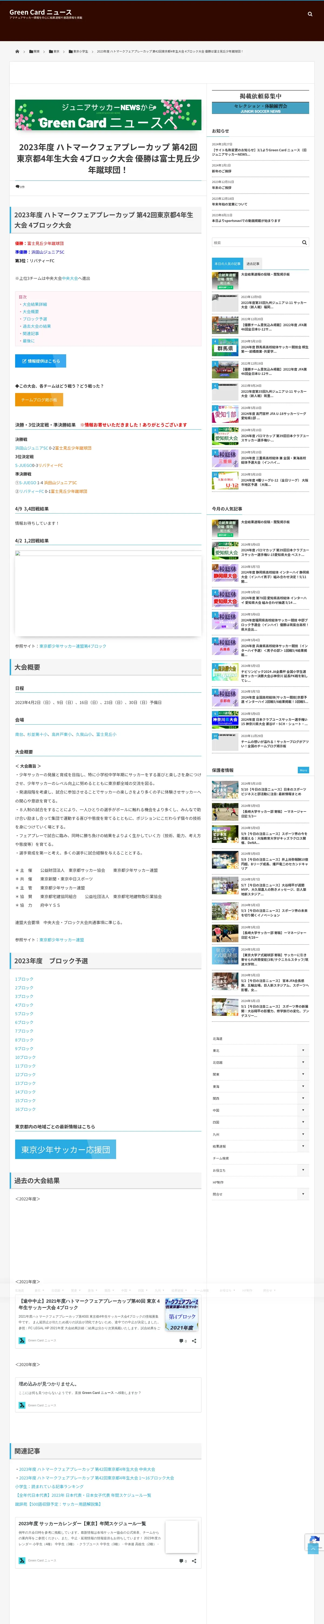Image resolution: width=324 pixels, height=1624 pixels.
Task: Open the 関東 breadcrumb folder
Action: click(x=35, y=52)
